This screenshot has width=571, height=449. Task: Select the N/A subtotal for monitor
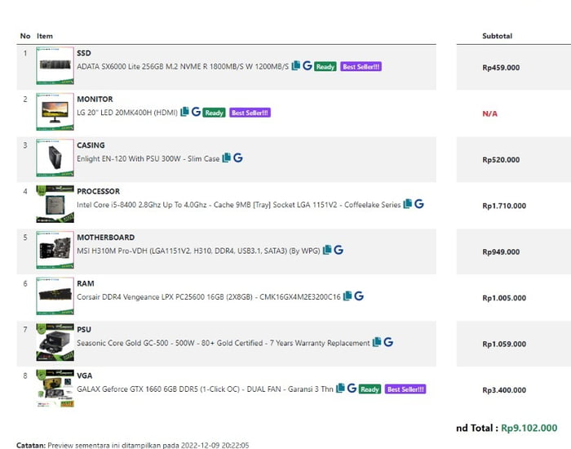point(489,113)
